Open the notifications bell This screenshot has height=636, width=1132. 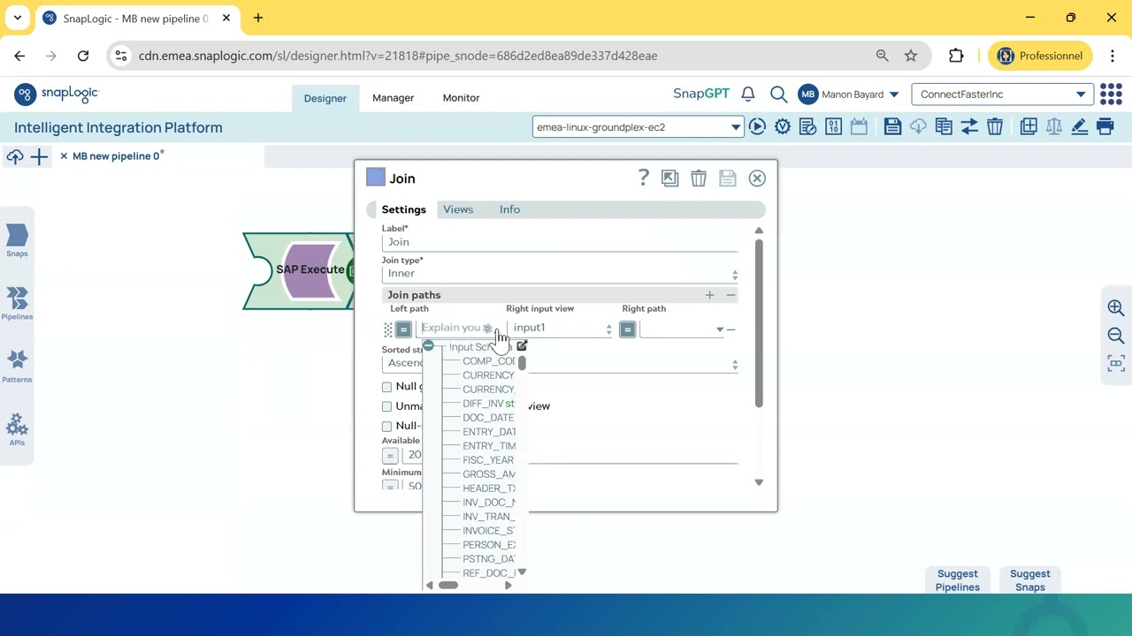click(x=748, y=94)
